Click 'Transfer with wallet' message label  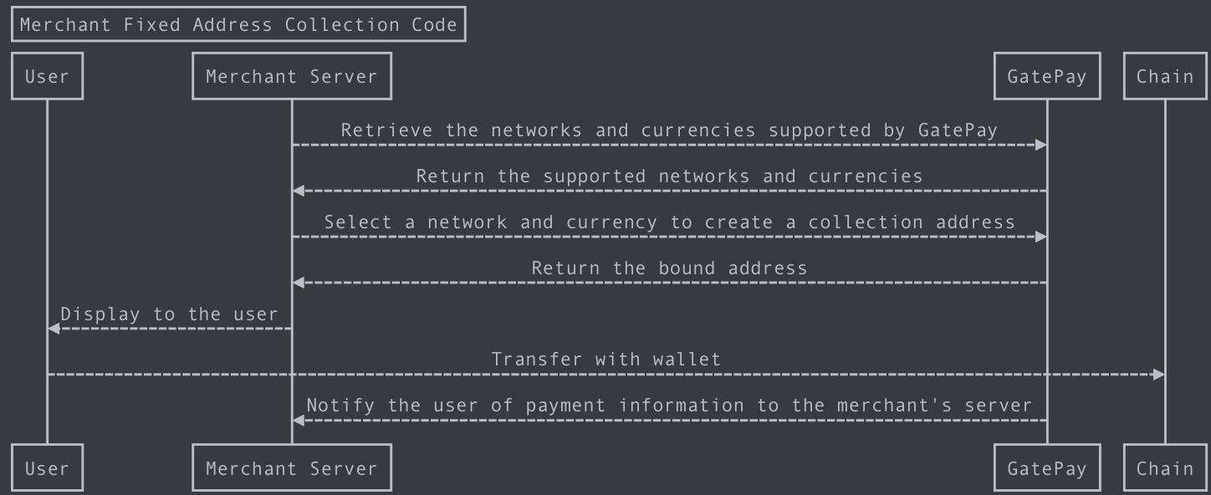[x=605, y=359]
